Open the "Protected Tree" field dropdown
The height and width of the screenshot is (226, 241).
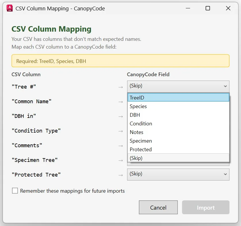tap(178, 174)
